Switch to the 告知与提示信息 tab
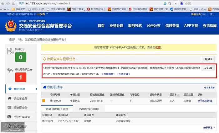 pos(89,109)
